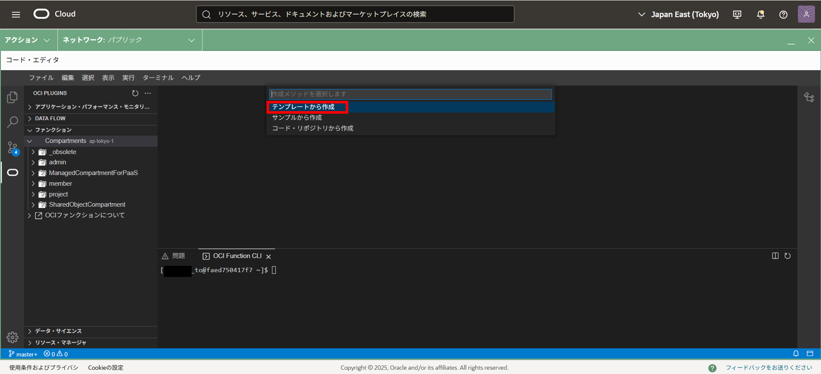Open the Explorer files icon in activity bar
The width and height of the screenshot is (821, 374).
(x=12, y=97)
